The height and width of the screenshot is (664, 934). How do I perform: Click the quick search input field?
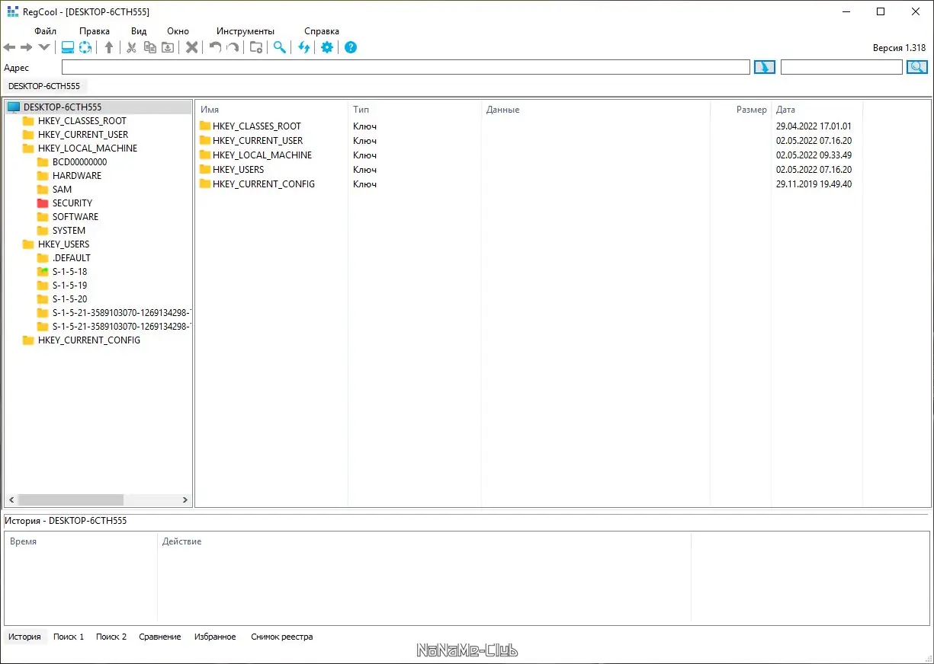842,67
